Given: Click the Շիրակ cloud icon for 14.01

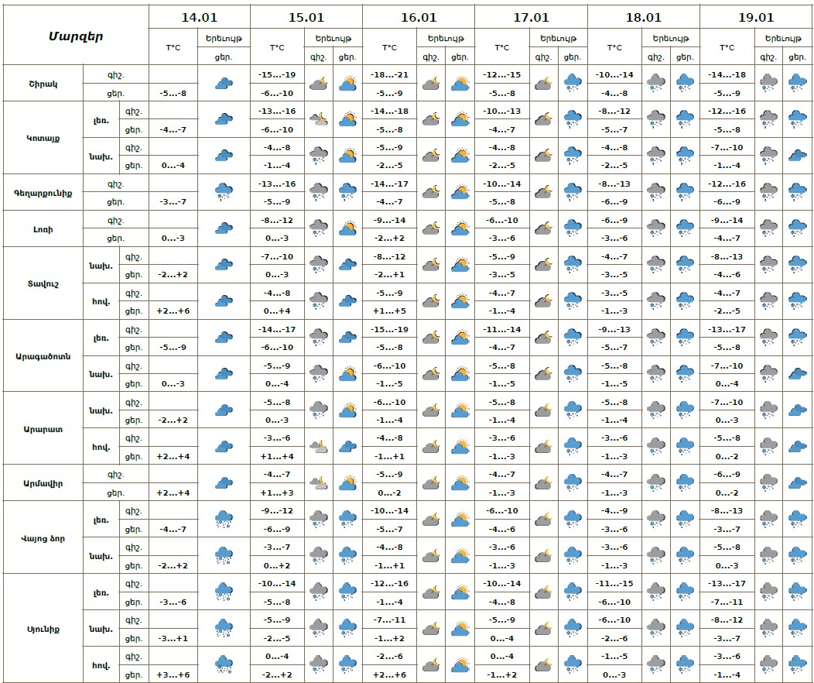Looking at the screenshot, I should tap(224, 83).
